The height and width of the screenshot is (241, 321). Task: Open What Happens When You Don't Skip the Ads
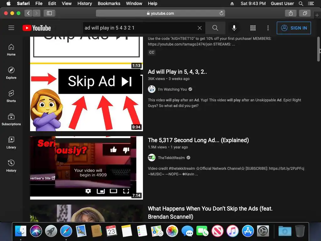click(210, 212)
